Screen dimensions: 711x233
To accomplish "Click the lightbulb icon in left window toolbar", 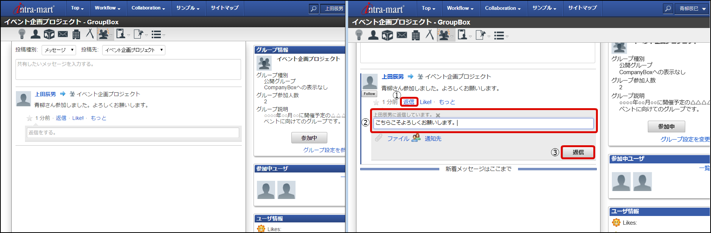I will tap(22, 34).
